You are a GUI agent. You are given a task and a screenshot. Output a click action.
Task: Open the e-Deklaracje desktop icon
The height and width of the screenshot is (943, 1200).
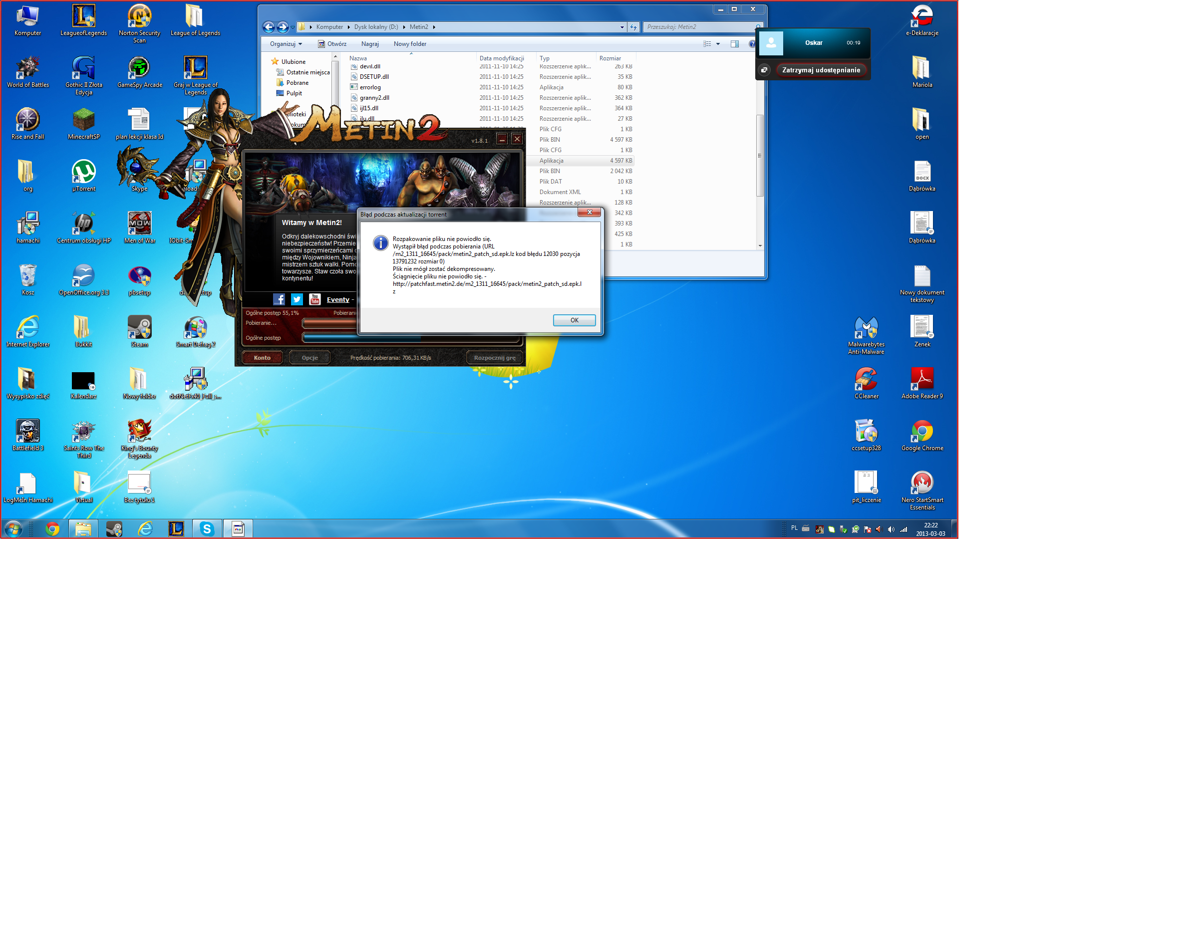click(921, 21)
